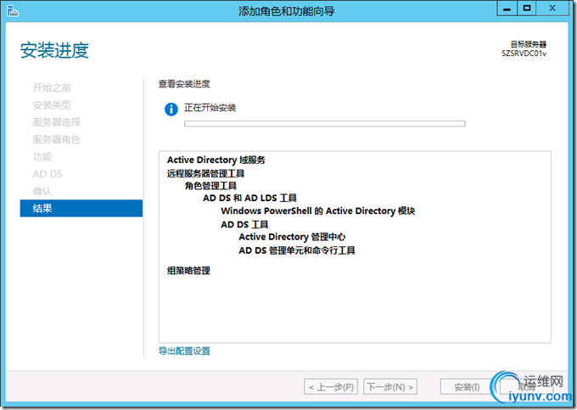Click the wizard icon in title bar

pyautogui.click(x=13, y=11)
